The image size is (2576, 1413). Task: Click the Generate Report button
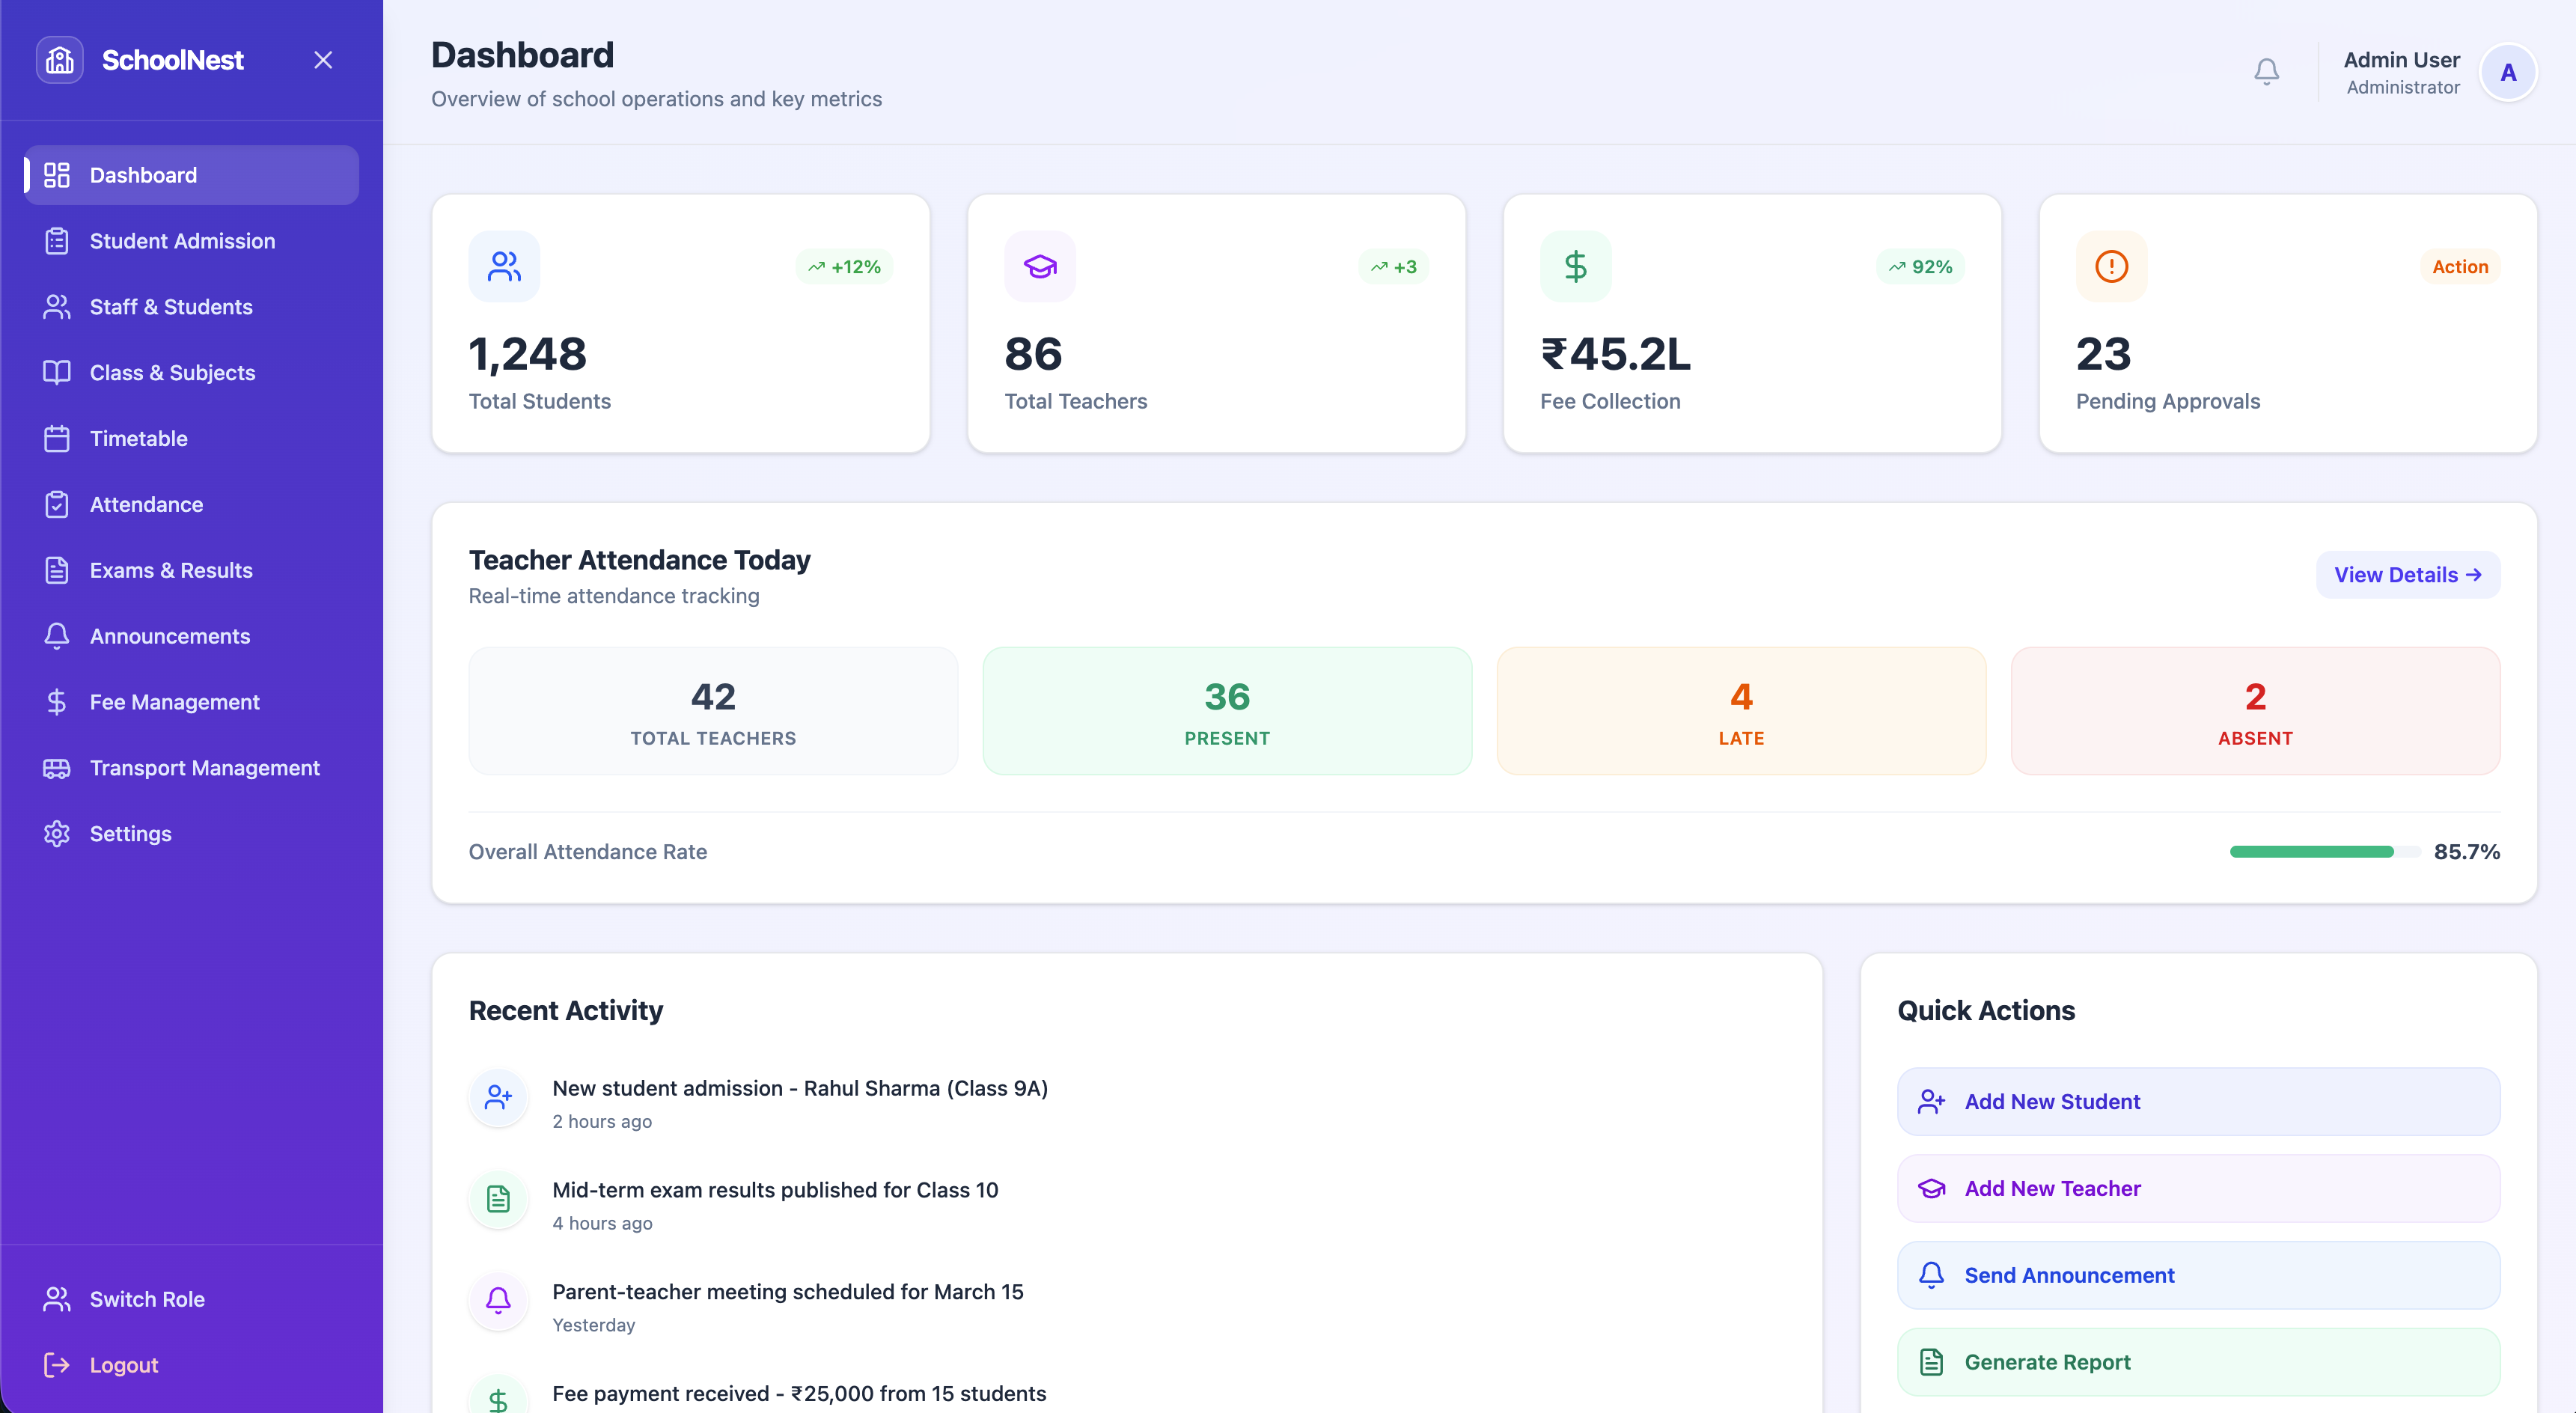click(2198, 1362)
